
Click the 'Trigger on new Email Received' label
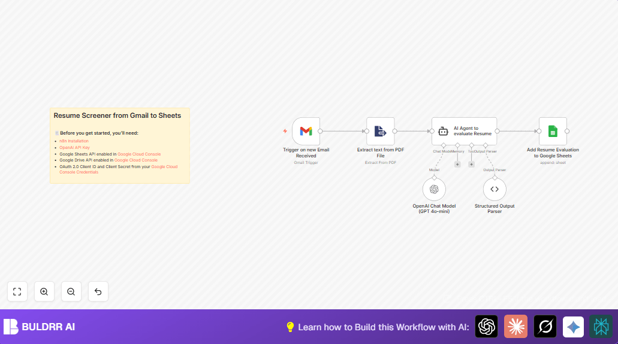(x=306, y=153)
